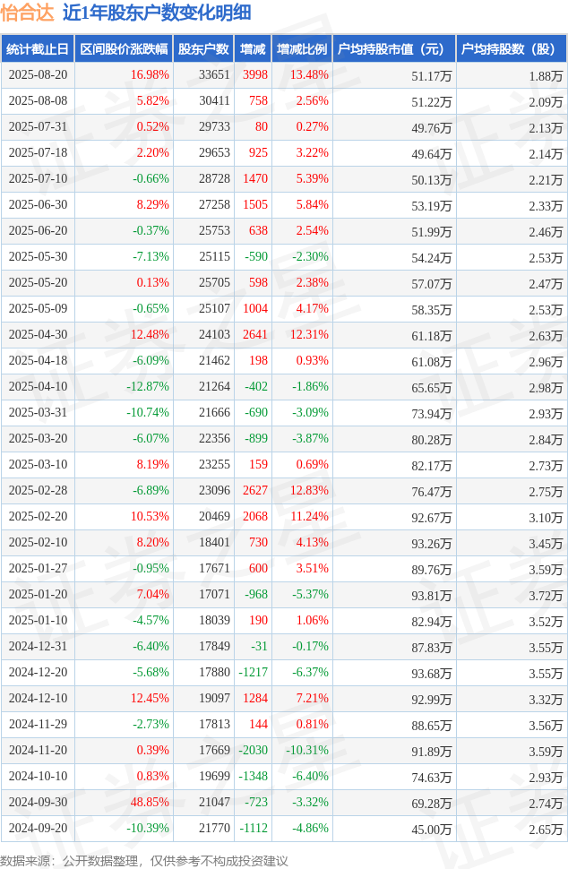Click the 2025-04-30 row date
The height and width of the screenshot is (869, 568).
point(38,335)
